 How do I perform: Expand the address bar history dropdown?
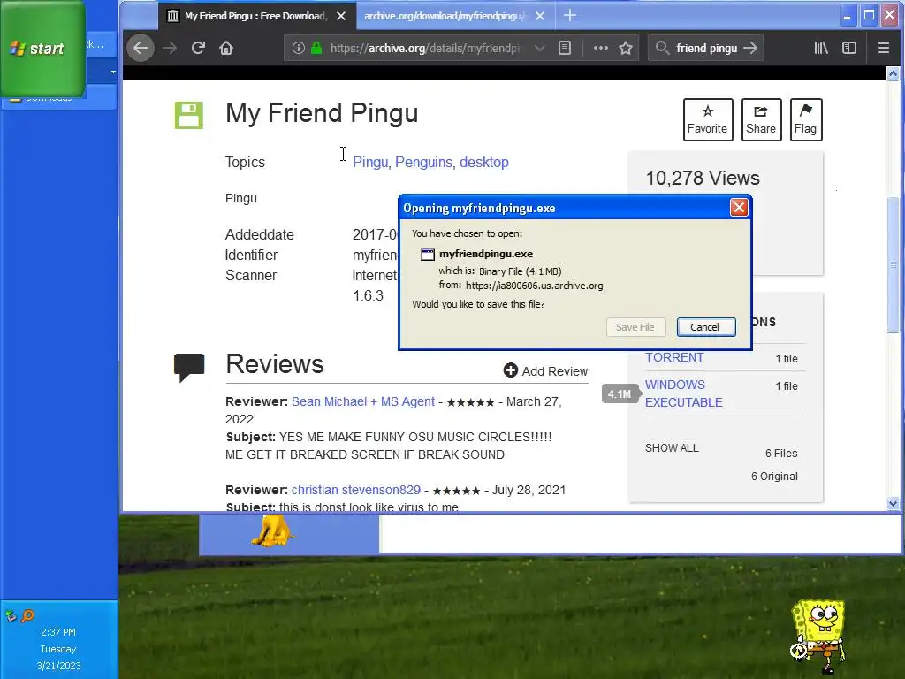click(539, 48)
